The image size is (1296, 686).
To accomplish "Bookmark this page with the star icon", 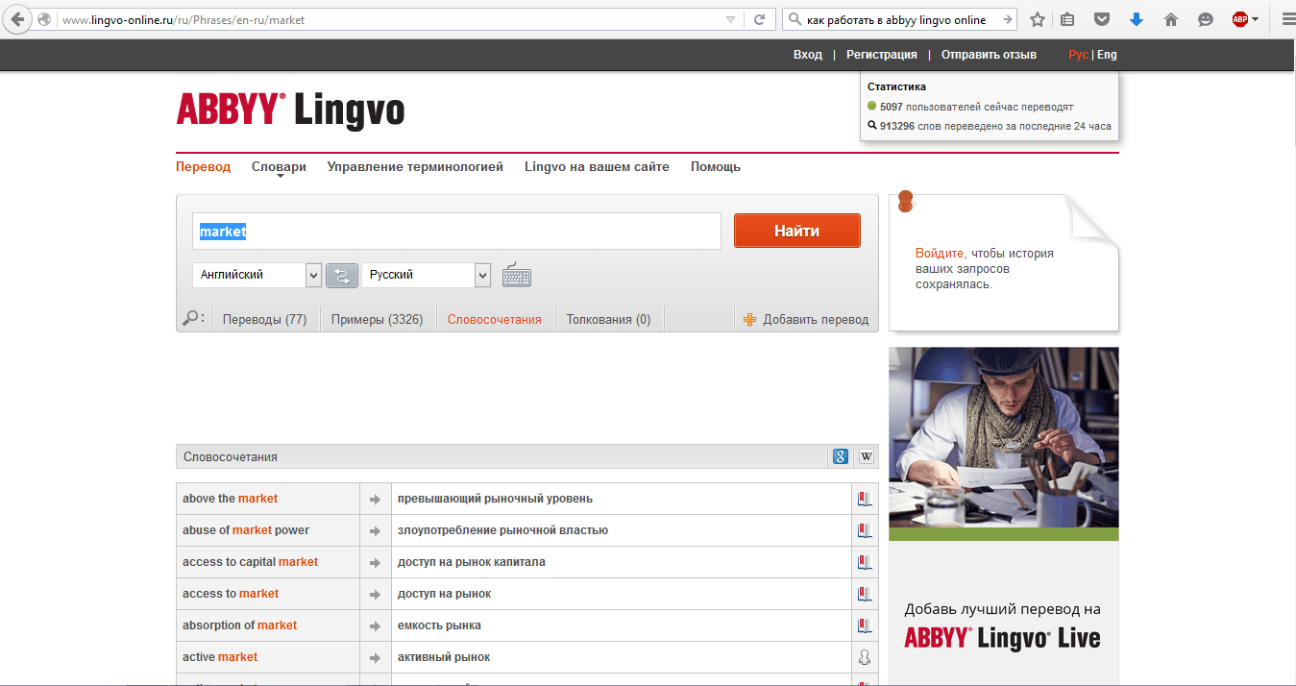I will point(1038,19).
